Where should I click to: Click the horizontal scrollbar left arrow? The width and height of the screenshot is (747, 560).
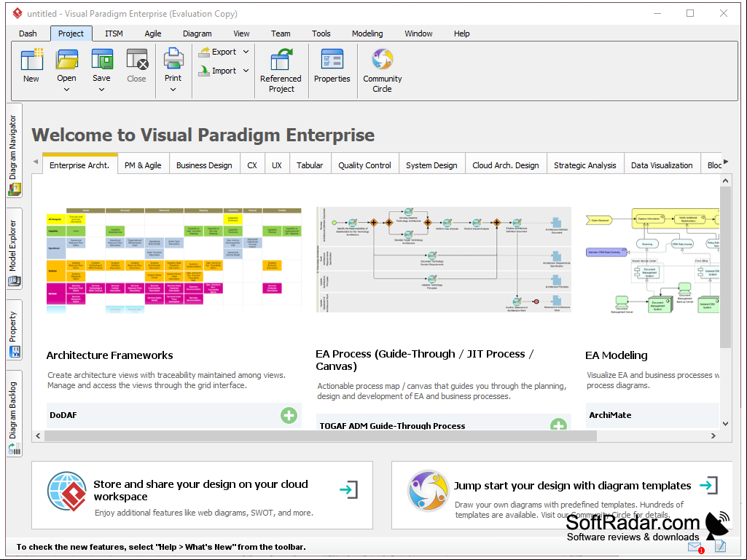38,435
